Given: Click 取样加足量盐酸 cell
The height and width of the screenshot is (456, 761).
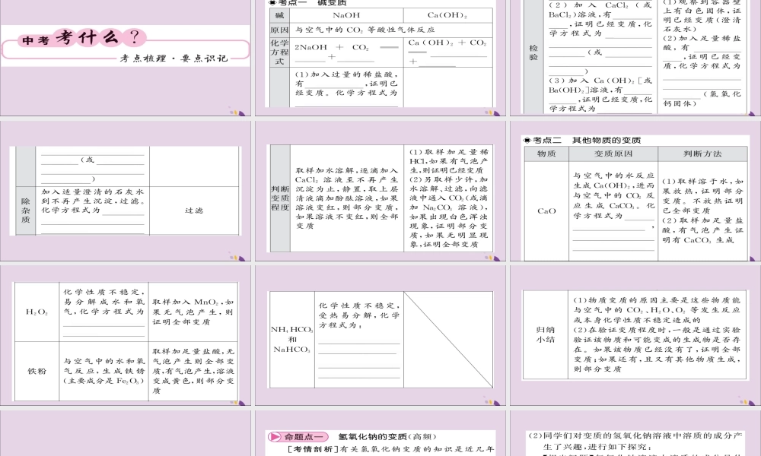Looking at the screenshot, I should coord(193,371).
